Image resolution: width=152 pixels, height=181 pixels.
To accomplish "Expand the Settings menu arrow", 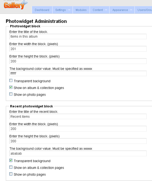I will point(69,10).
